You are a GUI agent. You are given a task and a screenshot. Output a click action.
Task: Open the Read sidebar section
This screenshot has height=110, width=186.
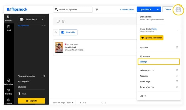click(x=9, y=28)
